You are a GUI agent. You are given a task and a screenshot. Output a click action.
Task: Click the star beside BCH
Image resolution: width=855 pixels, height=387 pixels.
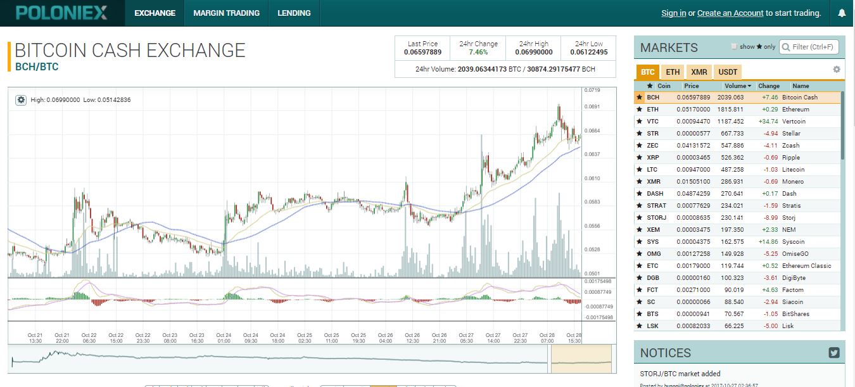(640, 98)
